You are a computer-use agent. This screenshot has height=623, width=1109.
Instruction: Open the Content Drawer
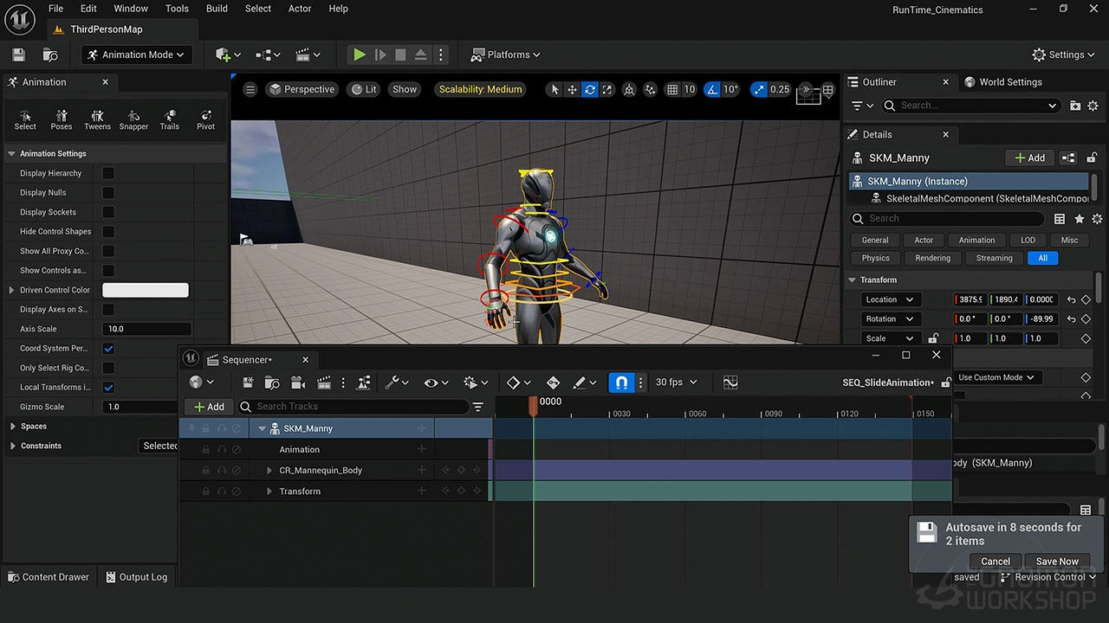point(48,576)
